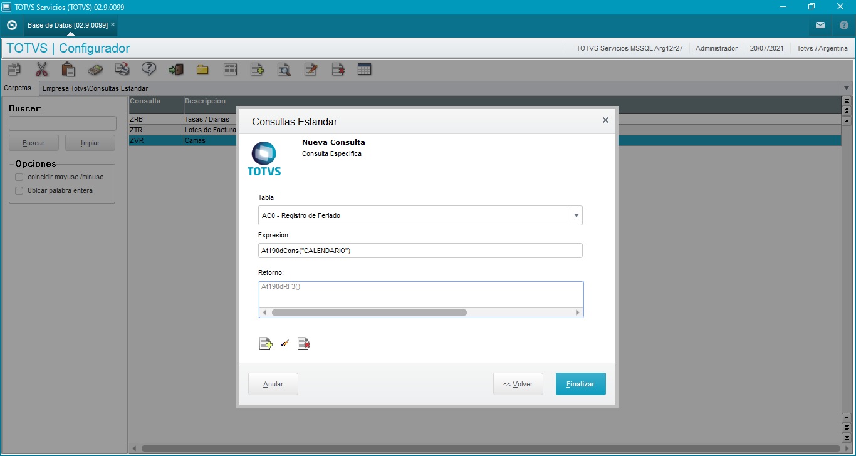
Task: Click the Copy icon in the toolbar
Action: click(x=14, y=70)
